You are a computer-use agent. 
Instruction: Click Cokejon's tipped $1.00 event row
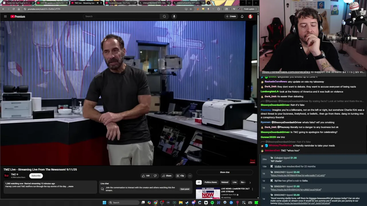313,159
